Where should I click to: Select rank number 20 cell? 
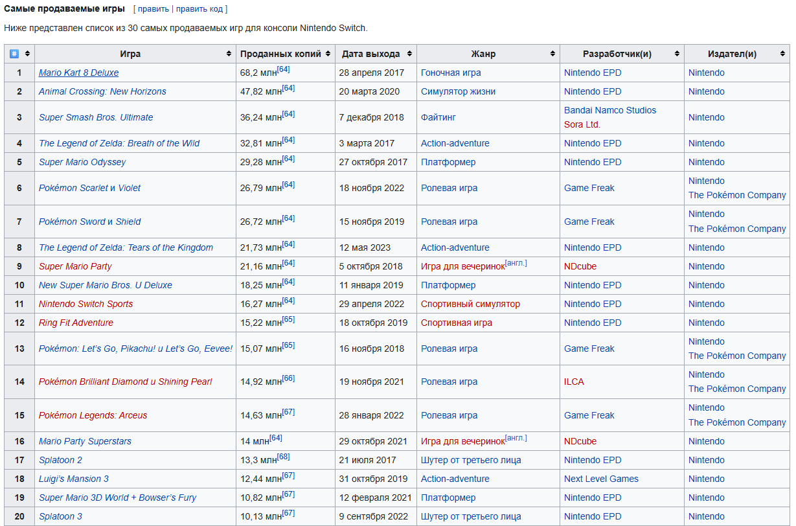[x=19, y=516]
